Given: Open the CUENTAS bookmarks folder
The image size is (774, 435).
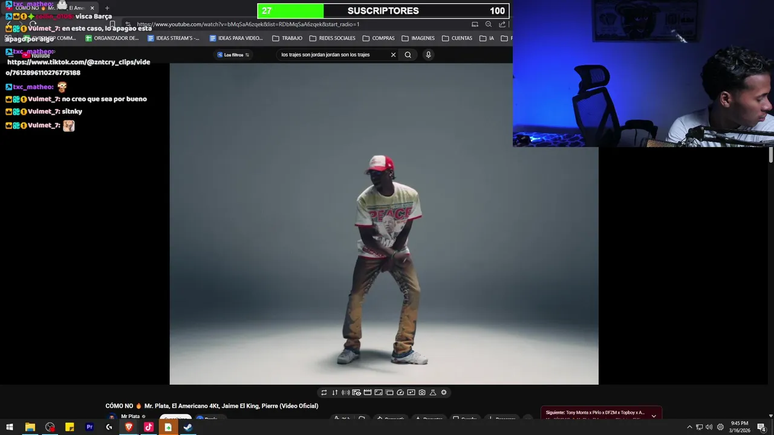Looking at the screenshot, I should tap(457, 38).
